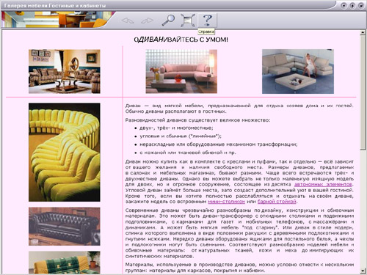Click the scrollbar down arrow

click(363, 271)
